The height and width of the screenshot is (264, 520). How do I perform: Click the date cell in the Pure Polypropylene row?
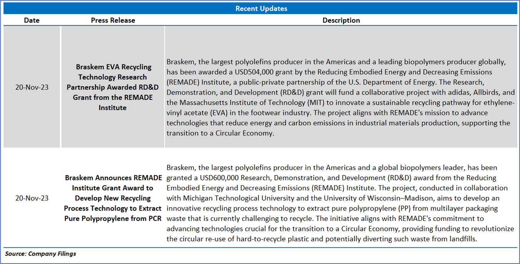click(32, 198)
